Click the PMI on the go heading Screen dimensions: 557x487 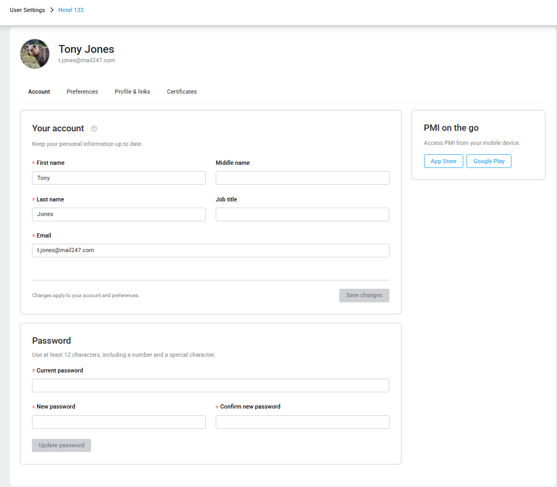pos(451,128)
